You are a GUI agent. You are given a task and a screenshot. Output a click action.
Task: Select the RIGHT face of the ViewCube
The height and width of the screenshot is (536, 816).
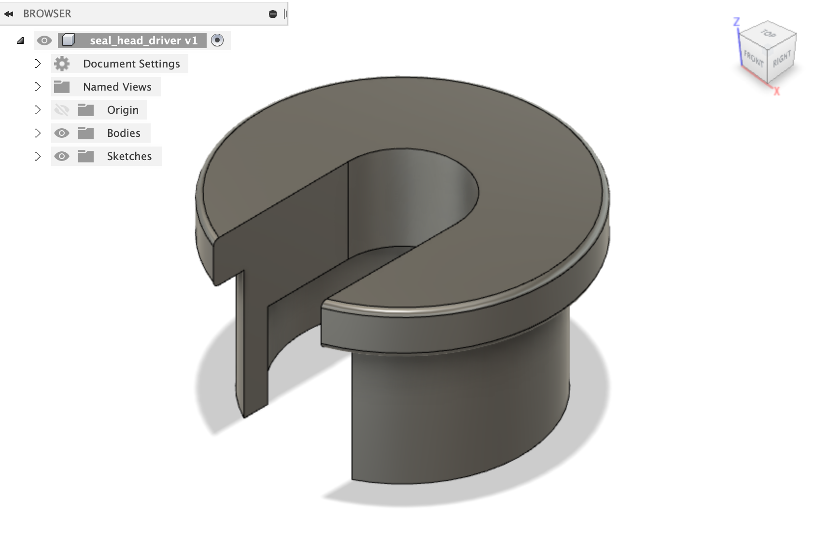point(781,59)
